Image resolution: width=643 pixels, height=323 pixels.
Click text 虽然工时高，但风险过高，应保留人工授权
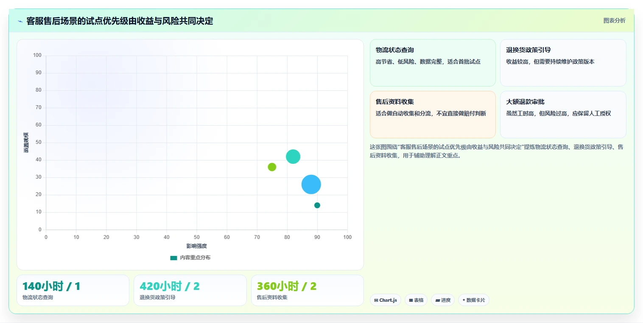click(559, 113)
